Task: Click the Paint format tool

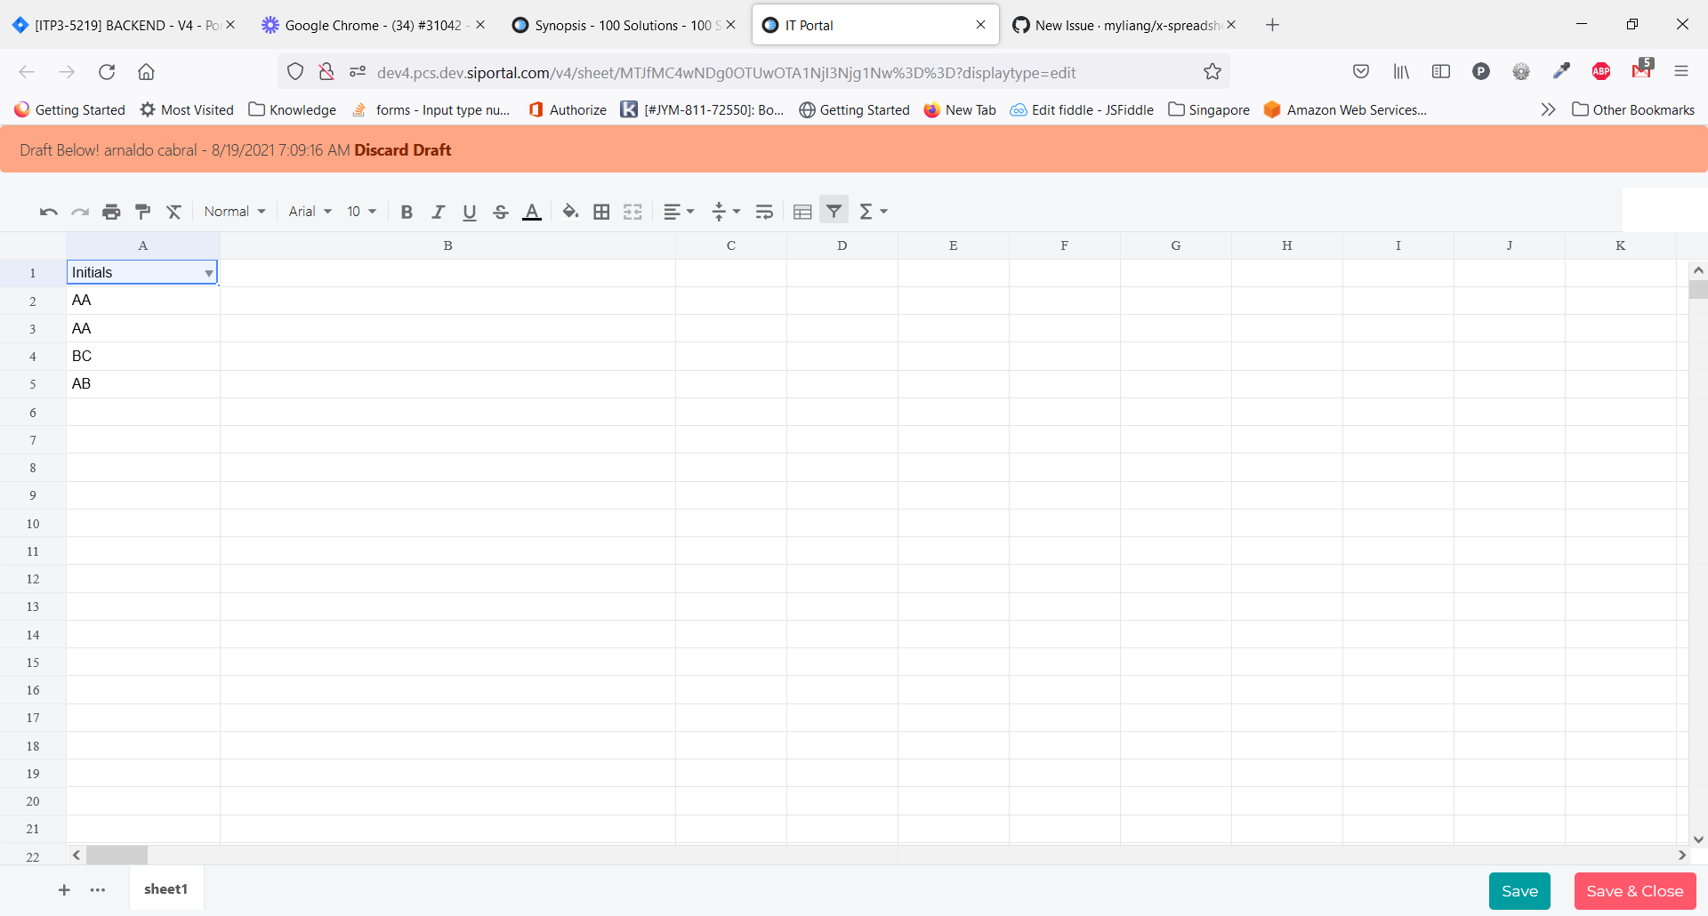Action: (x=142, y=211)
